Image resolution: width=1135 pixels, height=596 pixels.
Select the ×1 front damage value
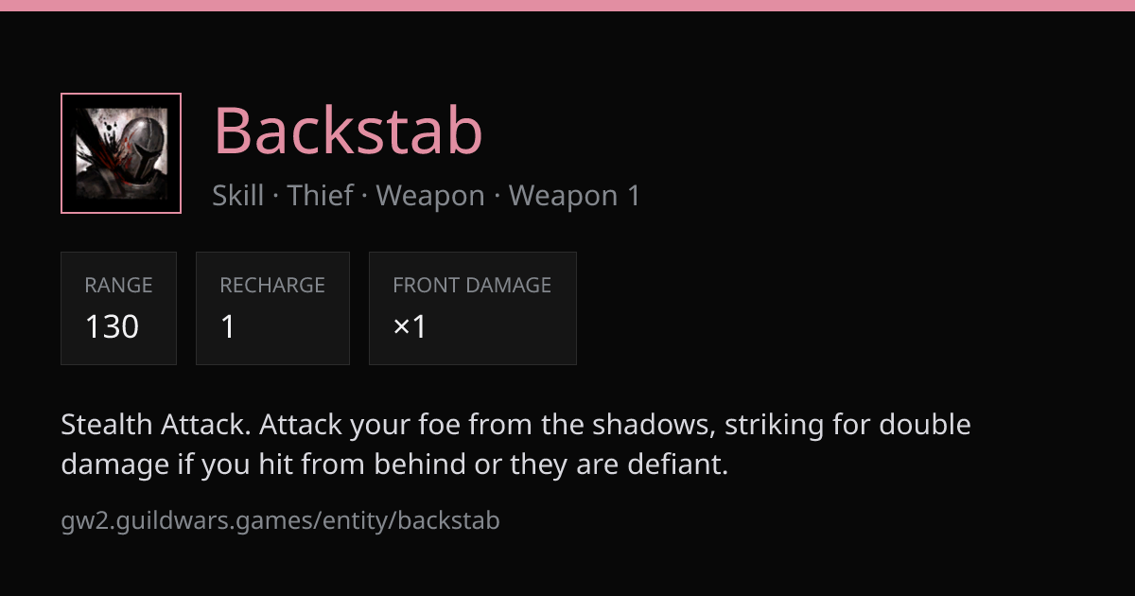click(410, 327)
